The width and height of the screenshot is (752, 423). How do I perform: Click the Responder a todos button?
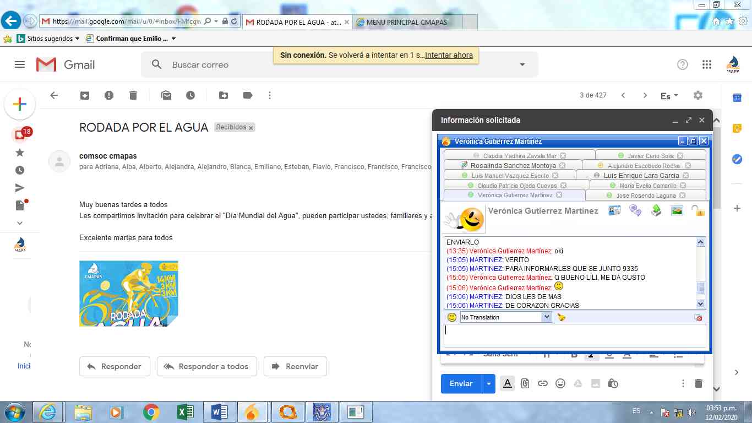point(207,366)
